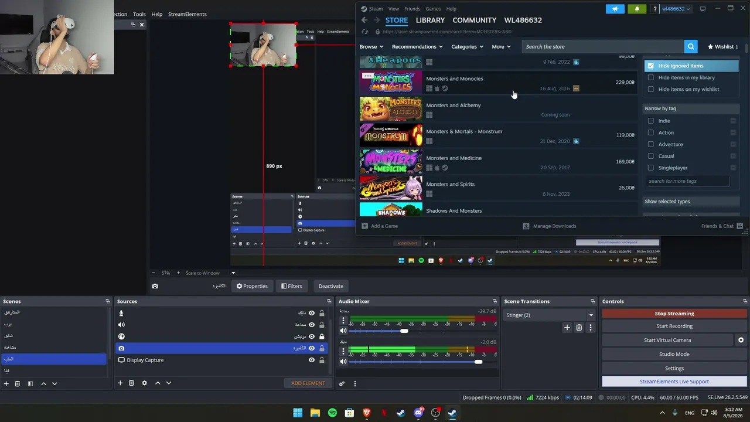Move selected scene up
The image size is (750, 422).
coord(43,383)
